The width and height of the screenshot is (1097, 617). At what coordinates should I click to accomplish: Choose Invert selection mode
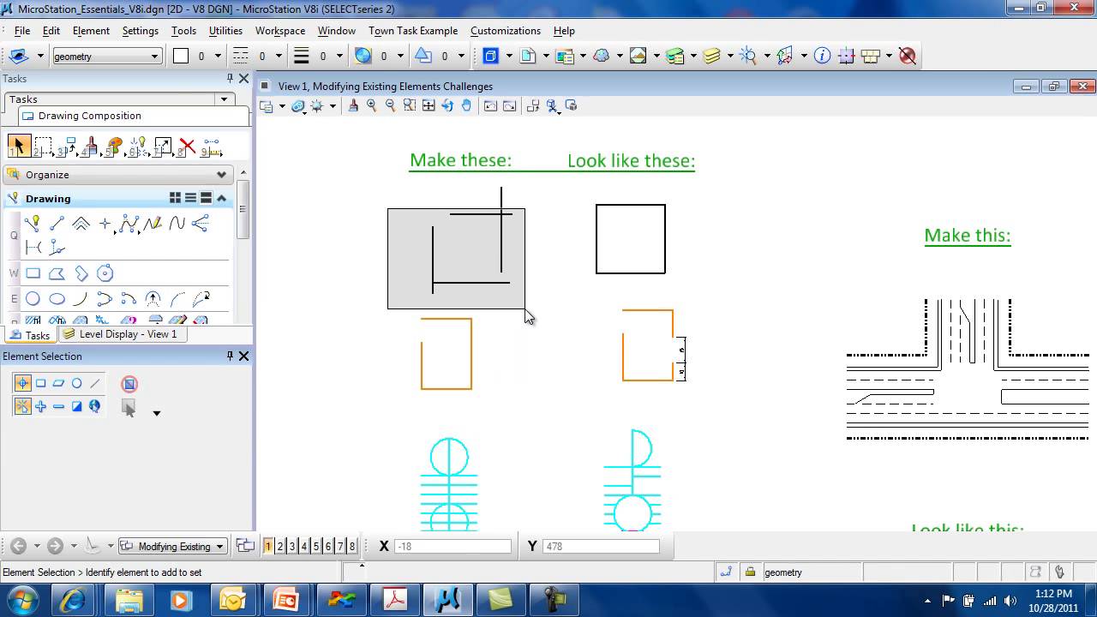(x=76, y=406)
